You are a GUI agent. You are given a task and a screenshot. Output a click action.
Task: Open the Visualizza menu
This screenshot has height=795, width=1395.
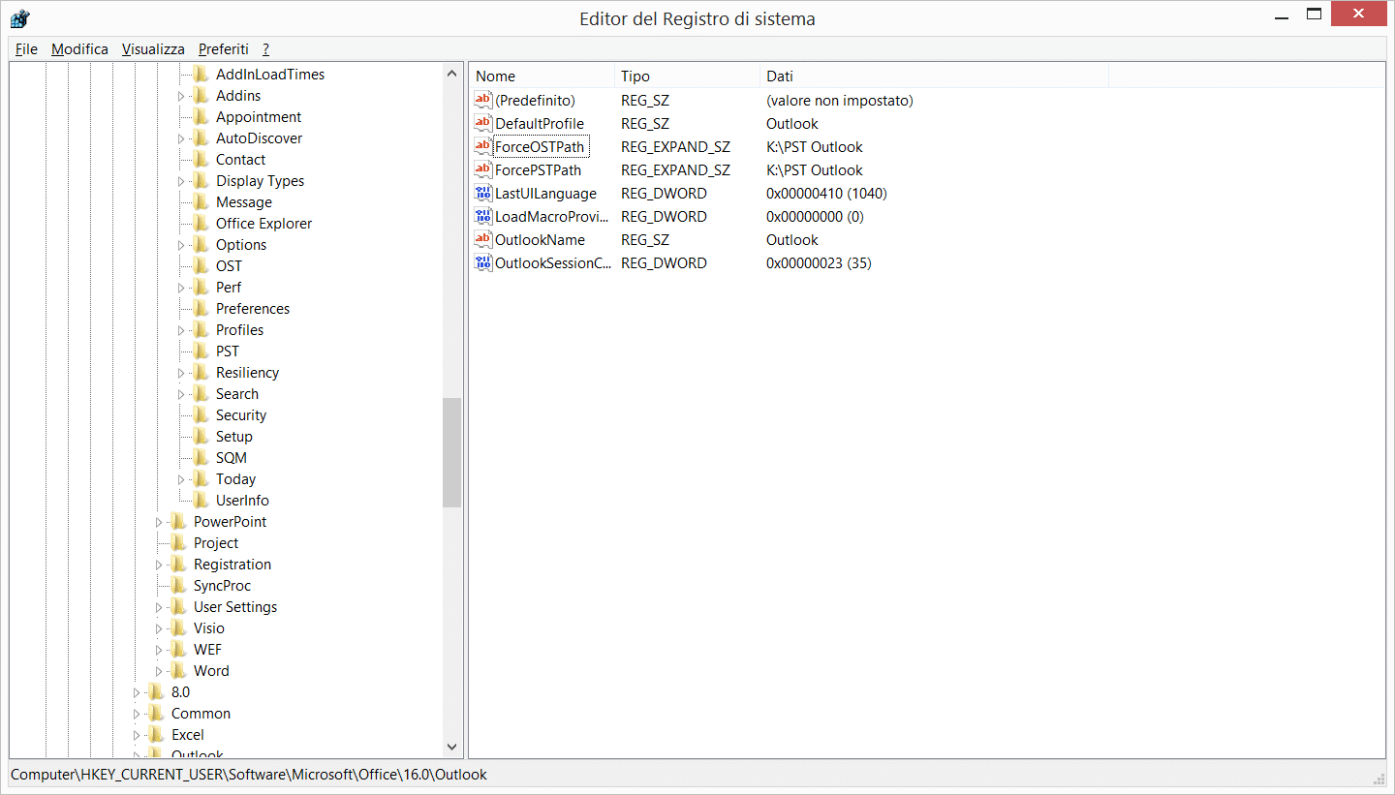(x=153, y=49)
